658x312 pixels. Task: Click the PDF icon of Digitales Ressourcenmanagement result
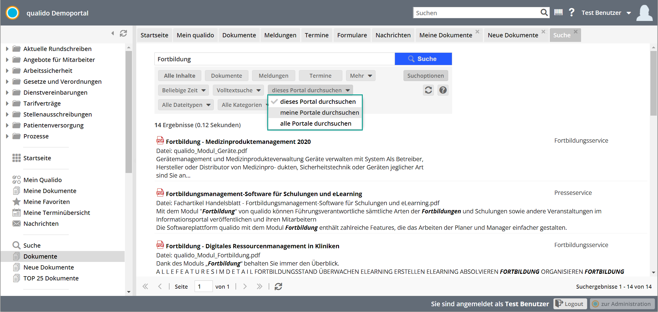(160, 245)
